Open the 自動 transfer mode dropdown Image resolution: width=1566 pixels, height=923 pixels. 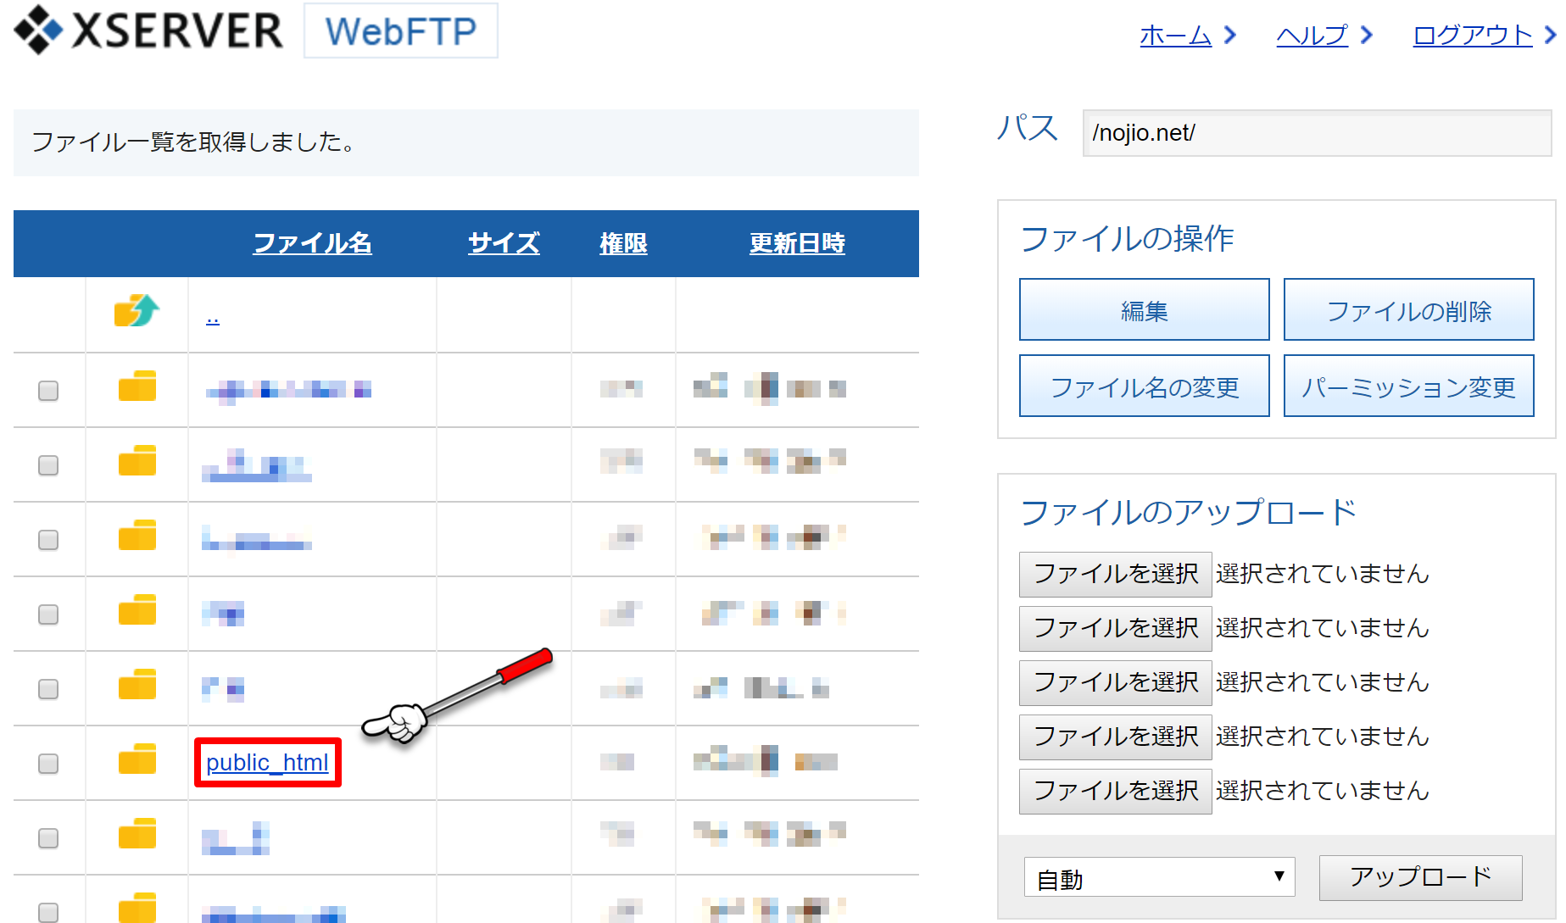(1160, 877)
